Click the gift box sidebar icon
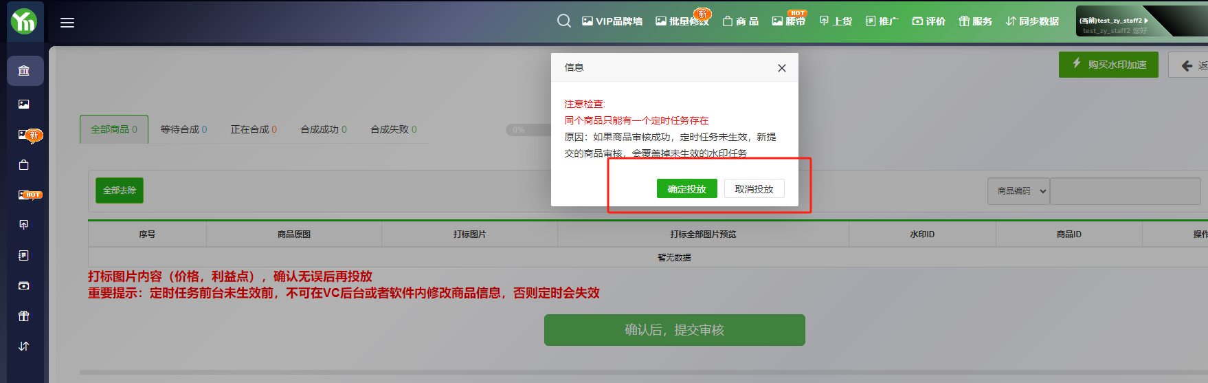The image size is (1208, 383). [x=24, y=316]
